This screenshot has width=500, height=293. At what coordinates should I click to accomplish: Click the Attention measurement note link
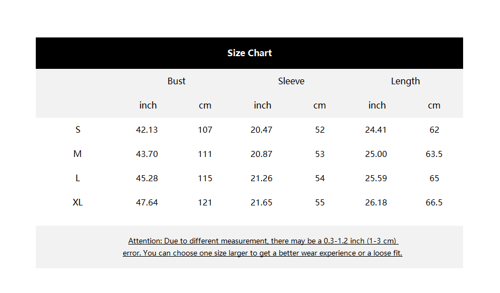[x=263, y=241]
